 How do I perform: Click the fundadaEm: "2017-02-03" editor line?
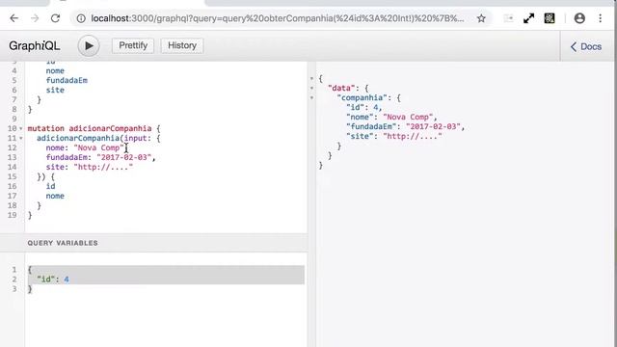coord(100,157)
